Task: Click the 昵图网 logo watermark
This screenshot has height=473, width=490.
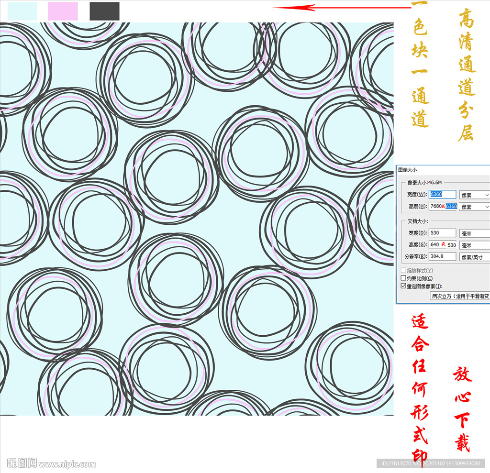Action: (x=22, y=463)
